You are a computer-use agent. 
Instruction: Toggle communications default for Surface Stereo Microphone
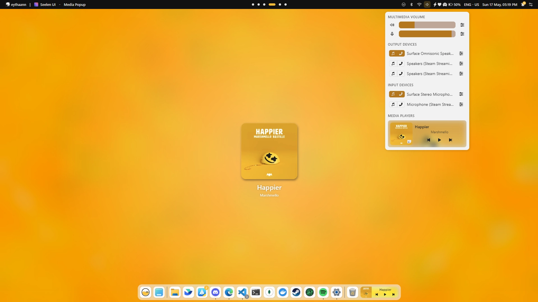tap(401, 94)
